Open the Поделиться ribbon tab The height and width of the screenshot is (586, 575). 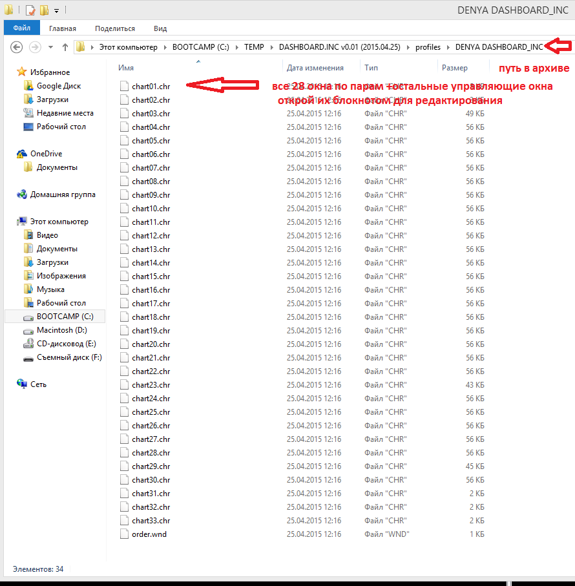(115, 28)
